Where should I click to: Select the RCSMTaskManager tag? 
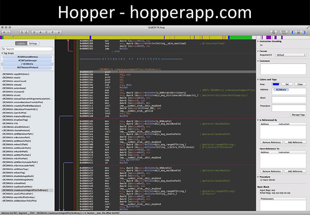click(x=28, y=61)
